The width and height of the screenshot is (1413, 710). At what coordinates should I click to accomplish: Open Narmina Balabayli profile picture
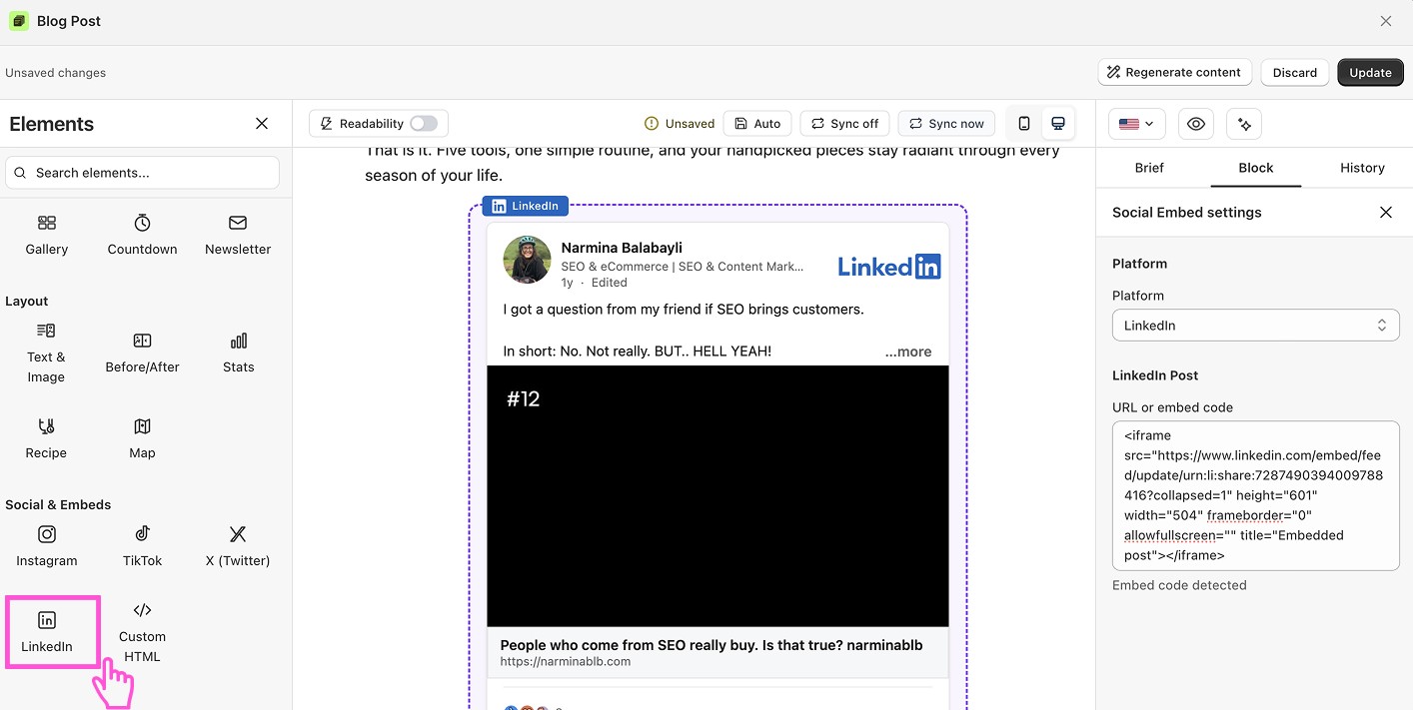527,260
